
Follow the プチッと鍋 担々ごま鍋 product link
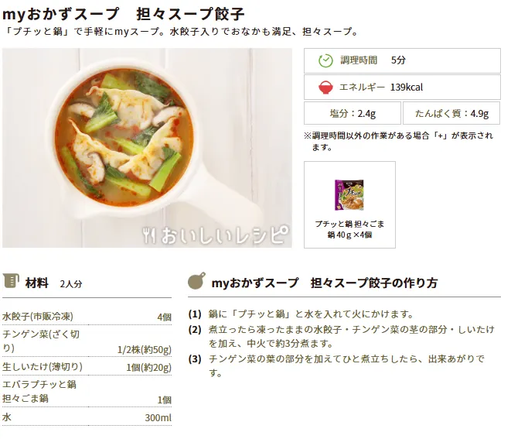click(x=349, y=229)
